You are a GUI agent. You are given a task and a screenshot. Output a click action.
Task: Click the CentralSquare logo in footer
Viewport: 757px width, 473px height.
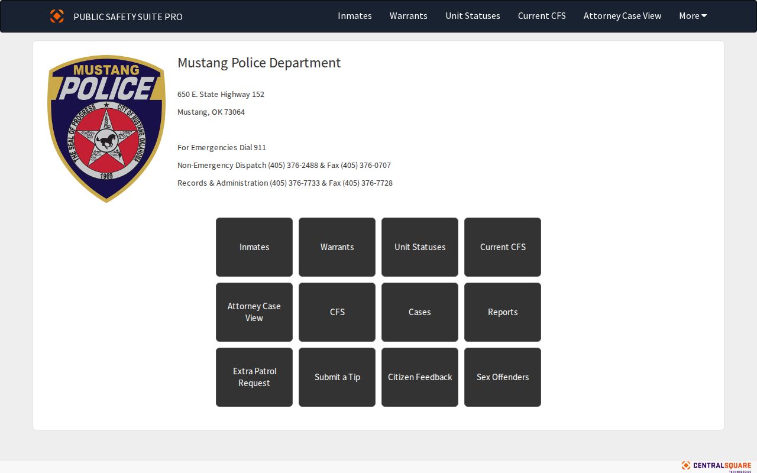pyautogui.click(x=716, y=466)
